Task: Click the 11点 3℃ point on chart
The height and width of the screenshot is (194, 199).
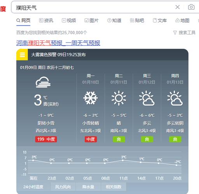Action: click(123, 160)
